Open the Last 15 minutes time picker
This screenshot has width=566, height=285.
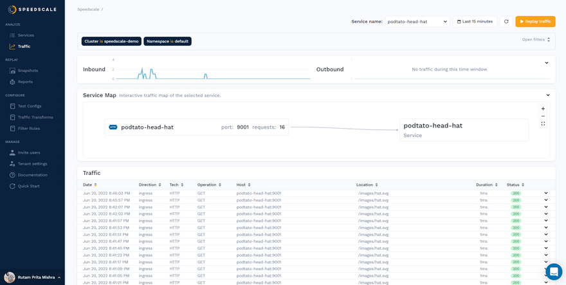point(475,21)
